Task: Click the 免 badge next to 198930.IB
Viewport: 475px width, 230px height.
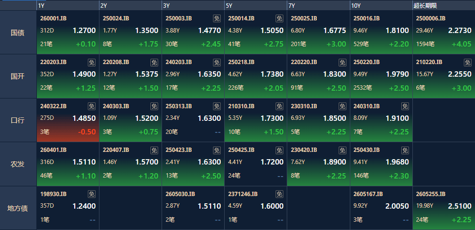Action: [91, 194]
